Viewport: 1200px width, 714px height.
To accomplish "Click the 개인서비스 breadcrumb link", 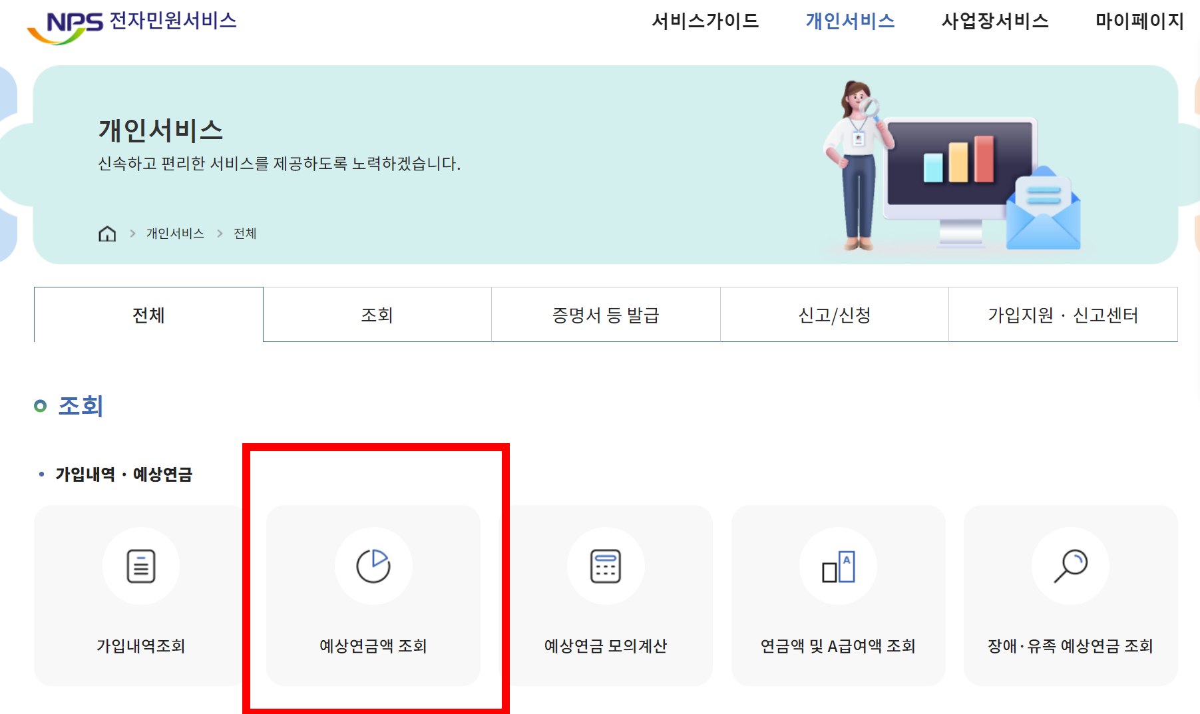I will [x=175, y=233].
